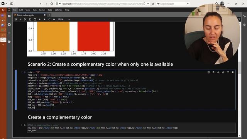Close the Color picker.ipynb tab via its dot

pos(45,15)
